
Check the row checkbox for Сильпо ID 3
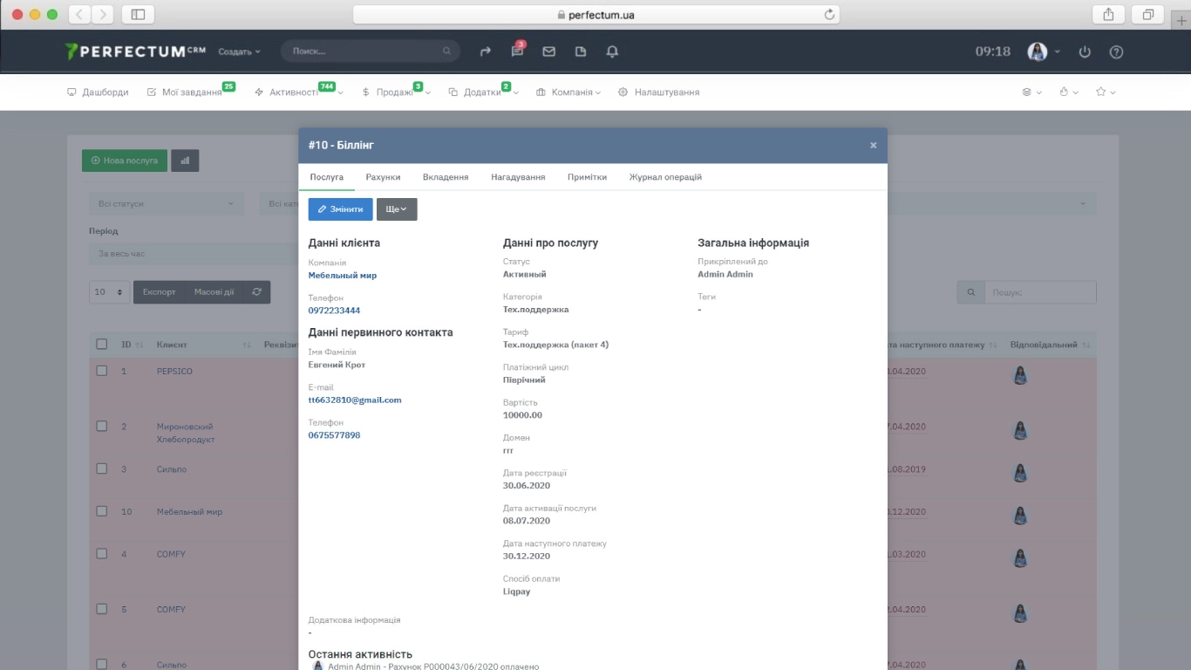[x=102, y=468]
